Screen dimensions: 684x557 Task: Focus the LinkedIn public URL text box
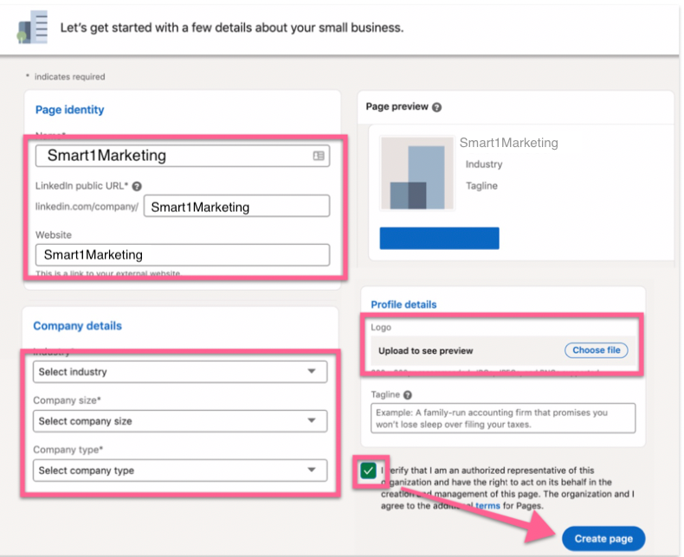coord(236,207)
